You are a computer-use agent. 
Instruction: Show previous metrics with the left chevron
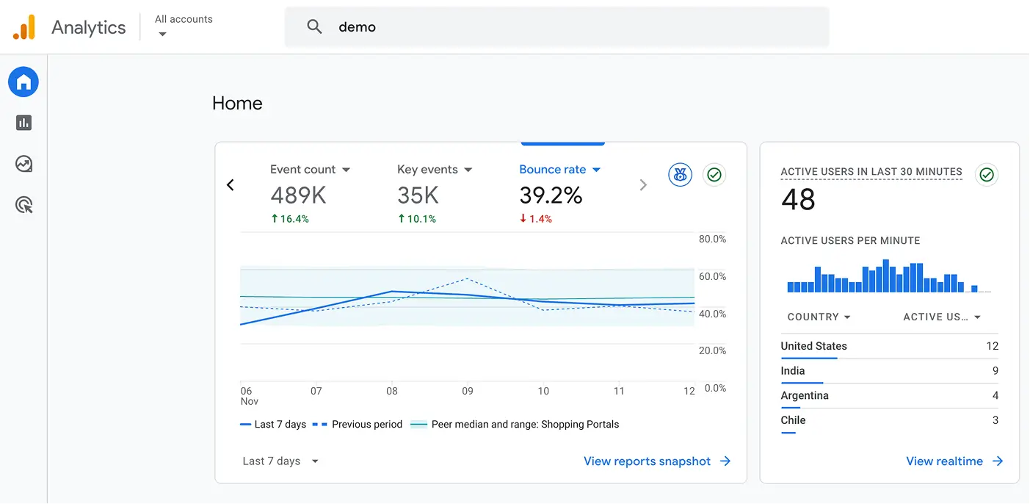[231, 184]
